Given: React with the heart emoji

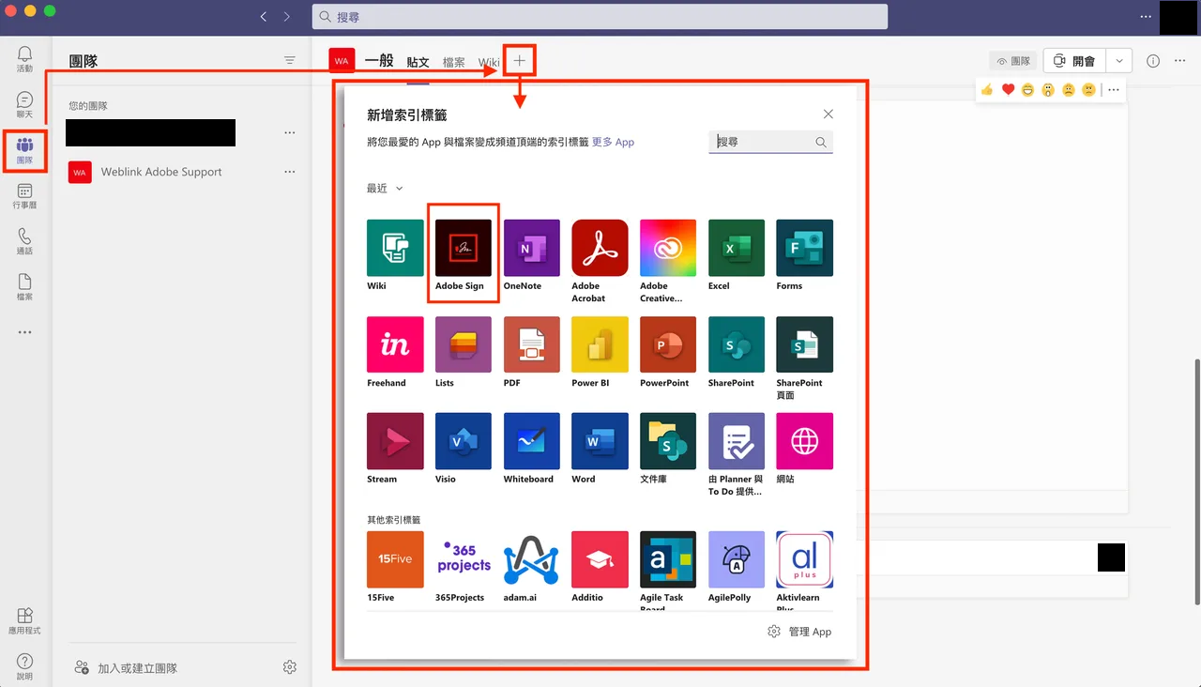Looking at the screenshot, I should pyautogui.click(x=1009, y=90).
